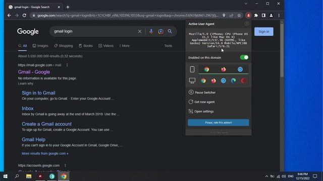Image resolution: width=323 pixels, height=181 pixels.
Task: Open the Gmail - Google result
Action: click(x=34, y=72)
